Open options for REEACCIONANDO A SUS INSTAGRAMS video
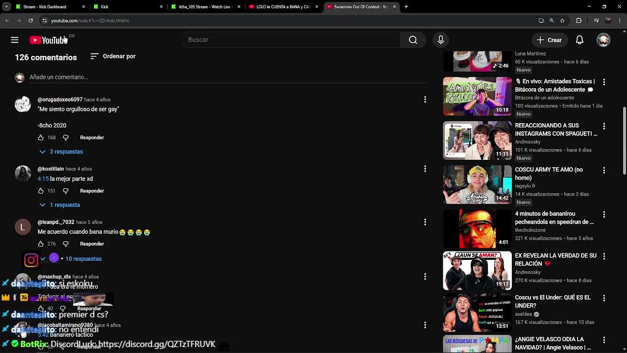 pyautogui.click(x=604, y=126)
